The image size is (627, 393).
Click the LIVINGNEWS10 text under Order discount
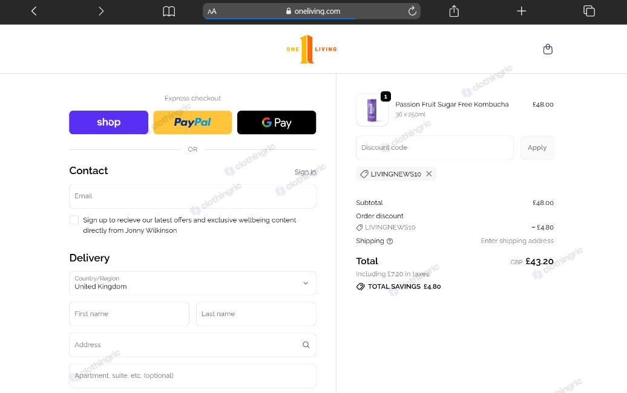coord(390,227)
